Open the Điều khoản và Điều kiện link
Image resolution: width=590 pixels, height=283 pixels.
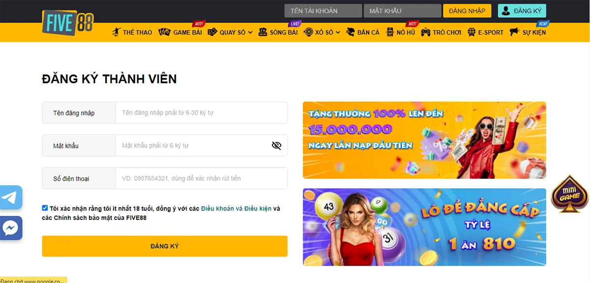point(236,208)
